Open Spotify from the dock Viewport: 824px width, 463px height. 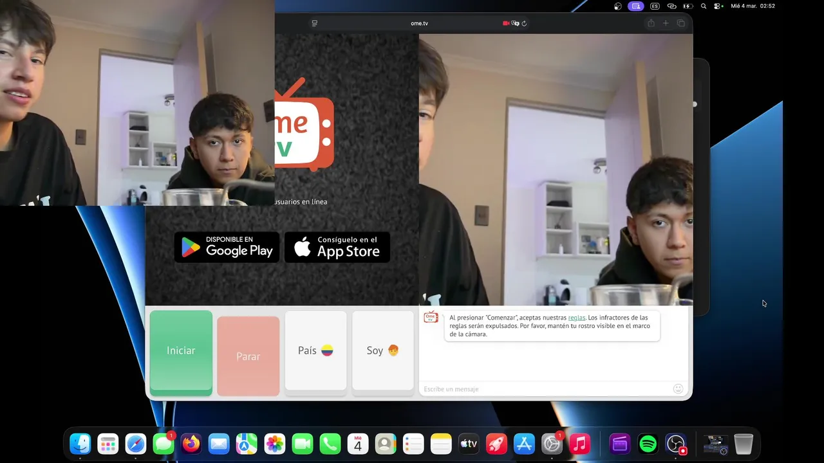tap(648, 444)
